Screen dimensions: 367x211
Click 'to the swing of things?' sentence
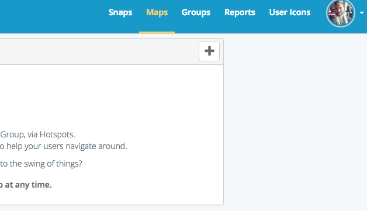click(x=41, y=164)
